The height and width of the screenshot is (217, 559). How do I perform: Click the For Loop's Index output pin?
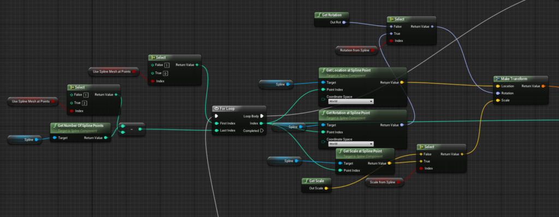(x=261, y=123)
